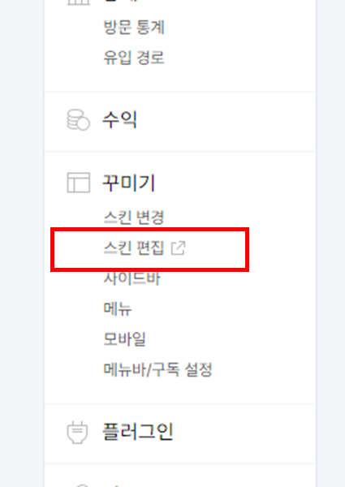Expand the 플러그인 section heading
Image resolution: width=345 pixels, height=487 pixels.
[137, 432]
